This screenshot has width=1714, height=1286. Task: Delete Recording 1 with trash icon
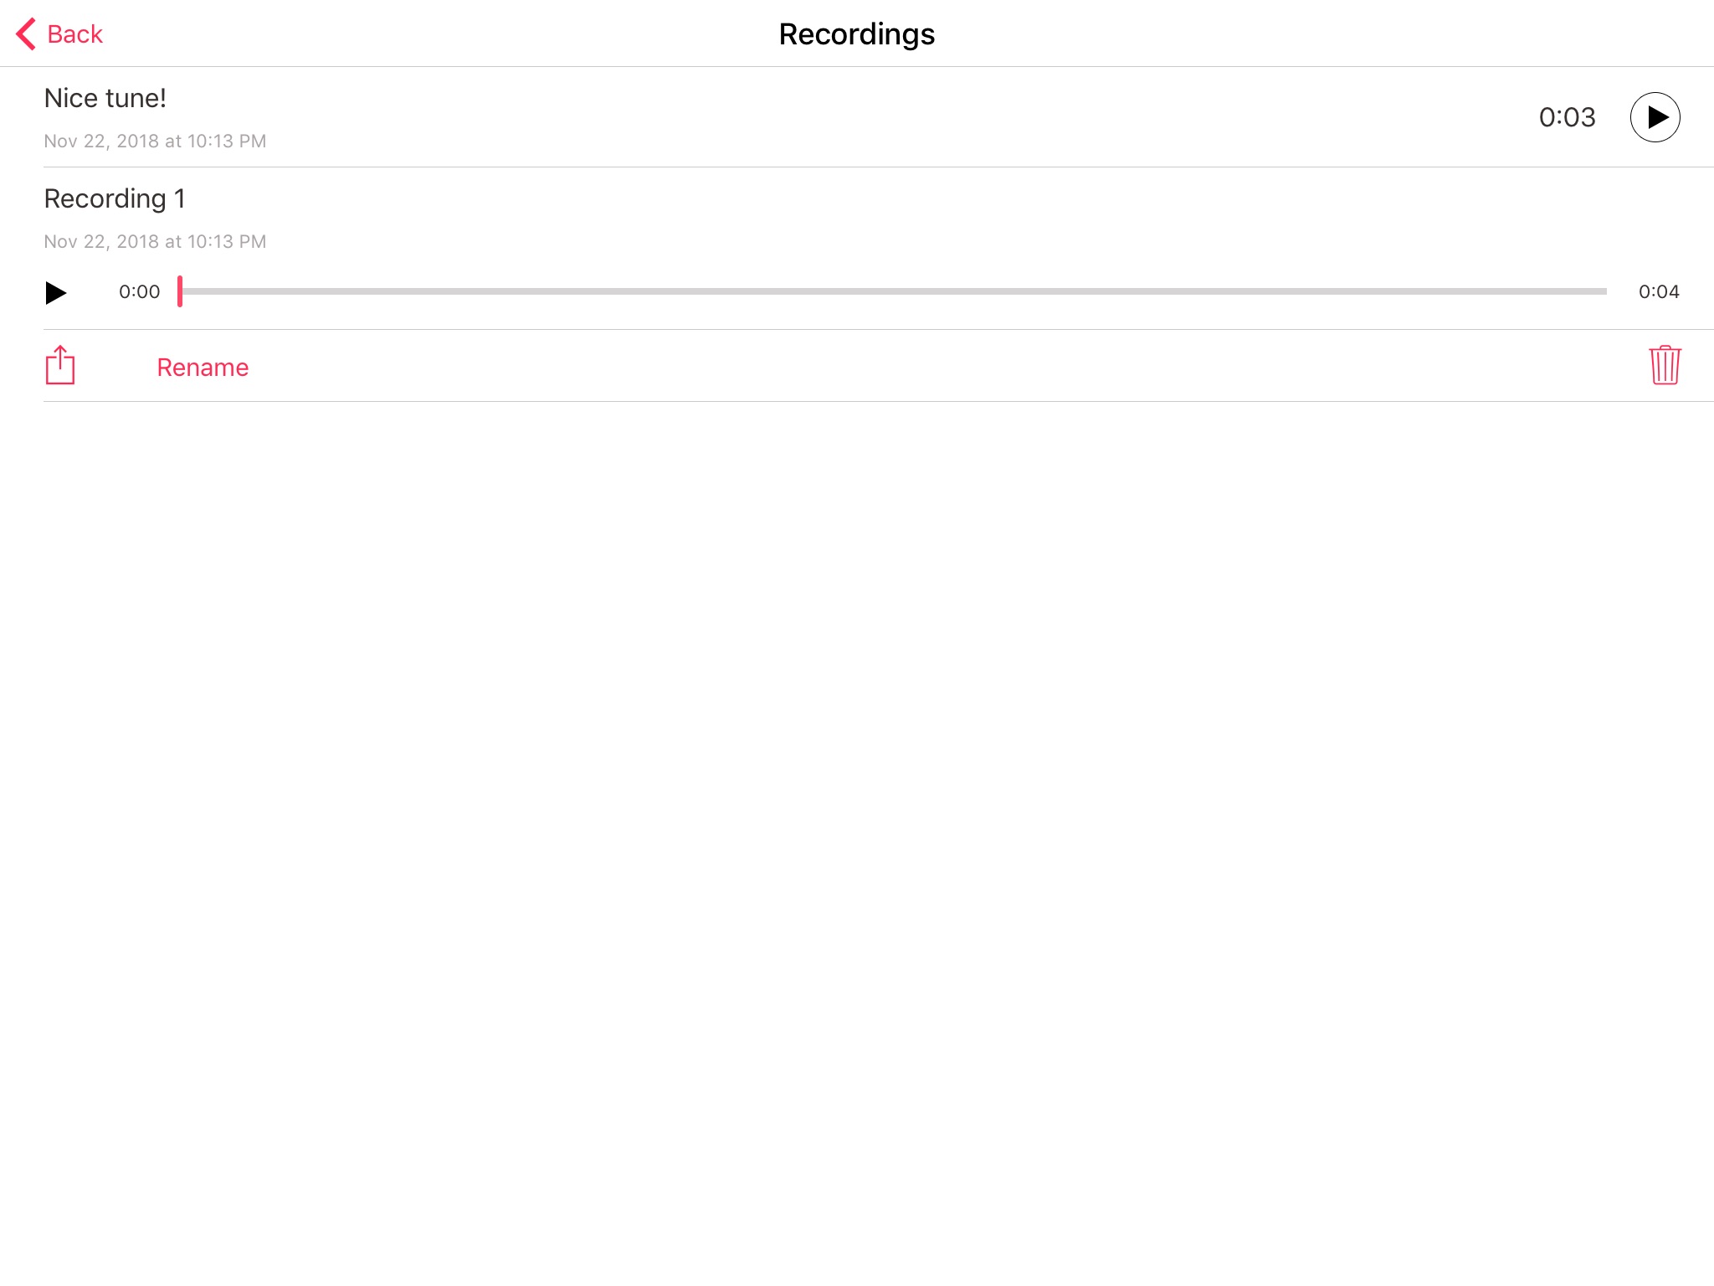tap(1665, 366)
